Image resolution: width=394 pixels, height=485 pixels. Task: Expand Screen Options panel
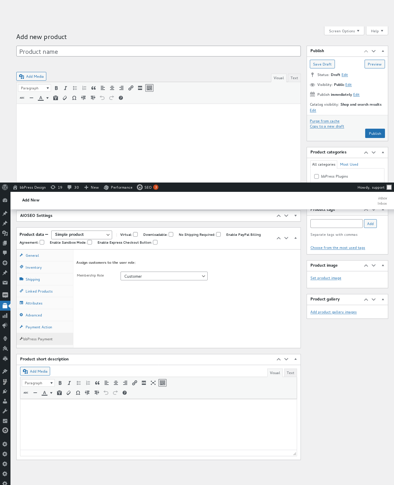344,31
